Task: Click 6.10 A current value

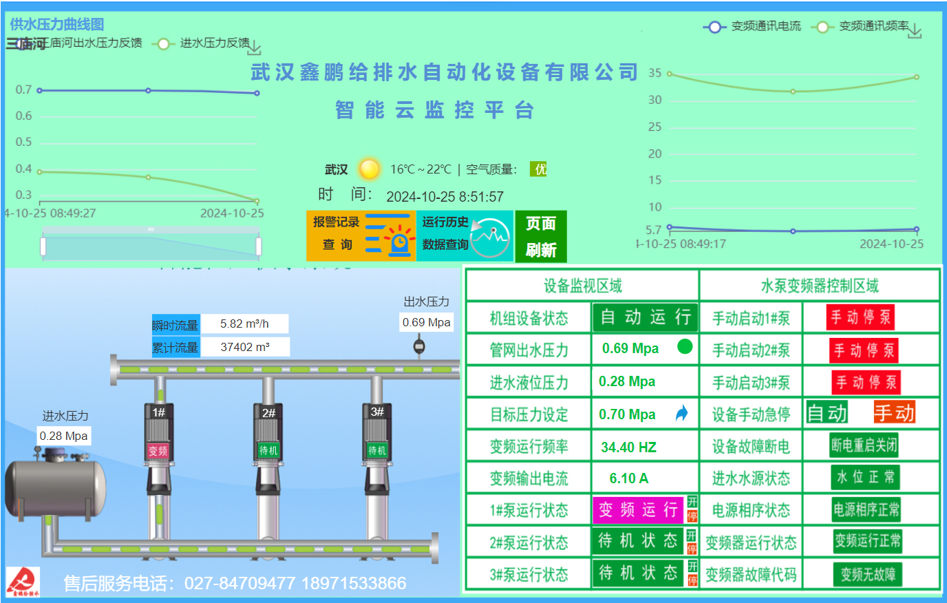Action: click(628, 478)
